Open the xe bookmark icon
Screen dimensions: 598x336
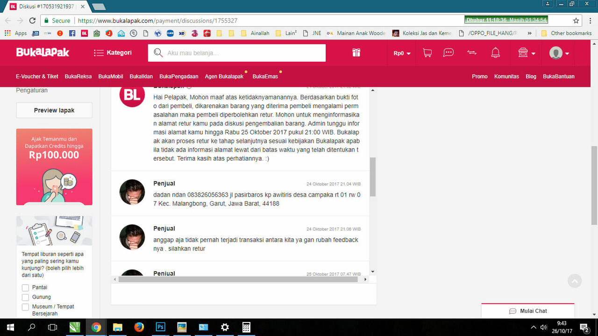click(182, 33)
